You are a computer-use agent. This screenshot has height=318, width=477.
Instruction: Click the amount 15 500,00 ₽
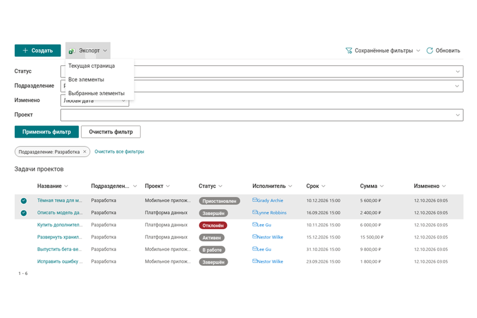click(x=372, y=237)
